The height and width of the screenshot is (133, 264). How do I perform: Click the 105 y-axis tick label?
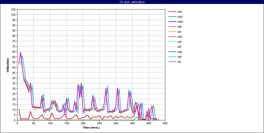point(13,9)
